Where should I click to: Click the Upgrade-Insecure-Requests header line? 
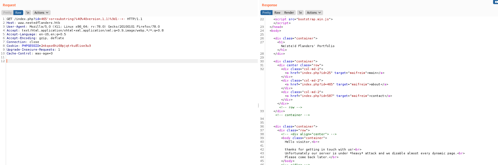33,50
